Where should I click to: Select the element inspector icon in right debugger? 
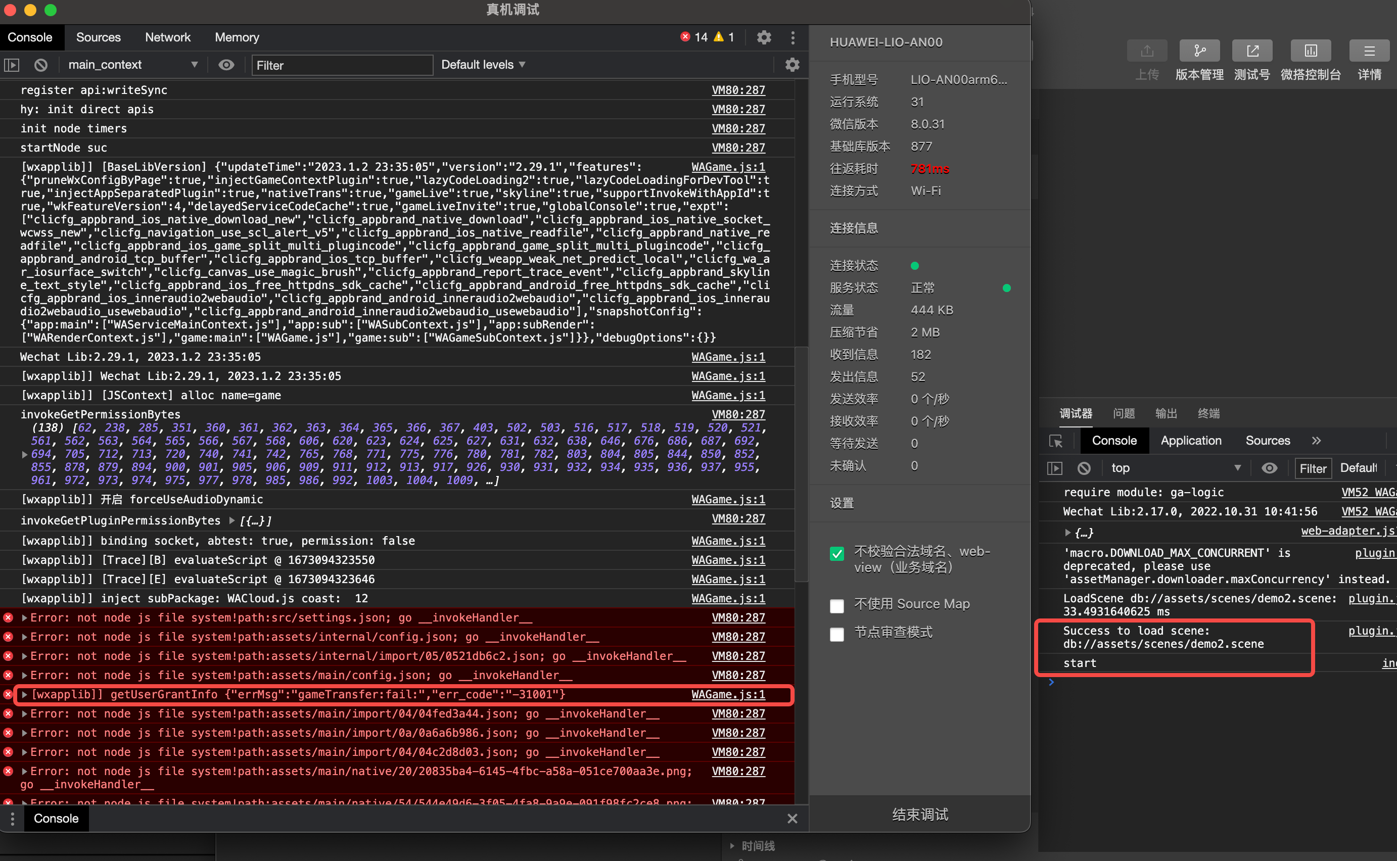coord(1055,441)
